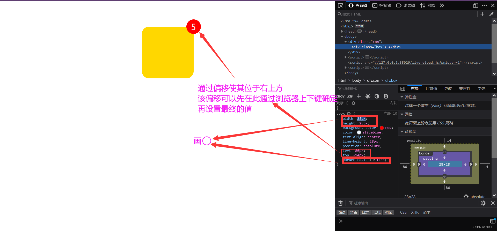Toggle the sidebar split pane icon
The height and width of the screenshot is (231, 497).
pos(403,89)
